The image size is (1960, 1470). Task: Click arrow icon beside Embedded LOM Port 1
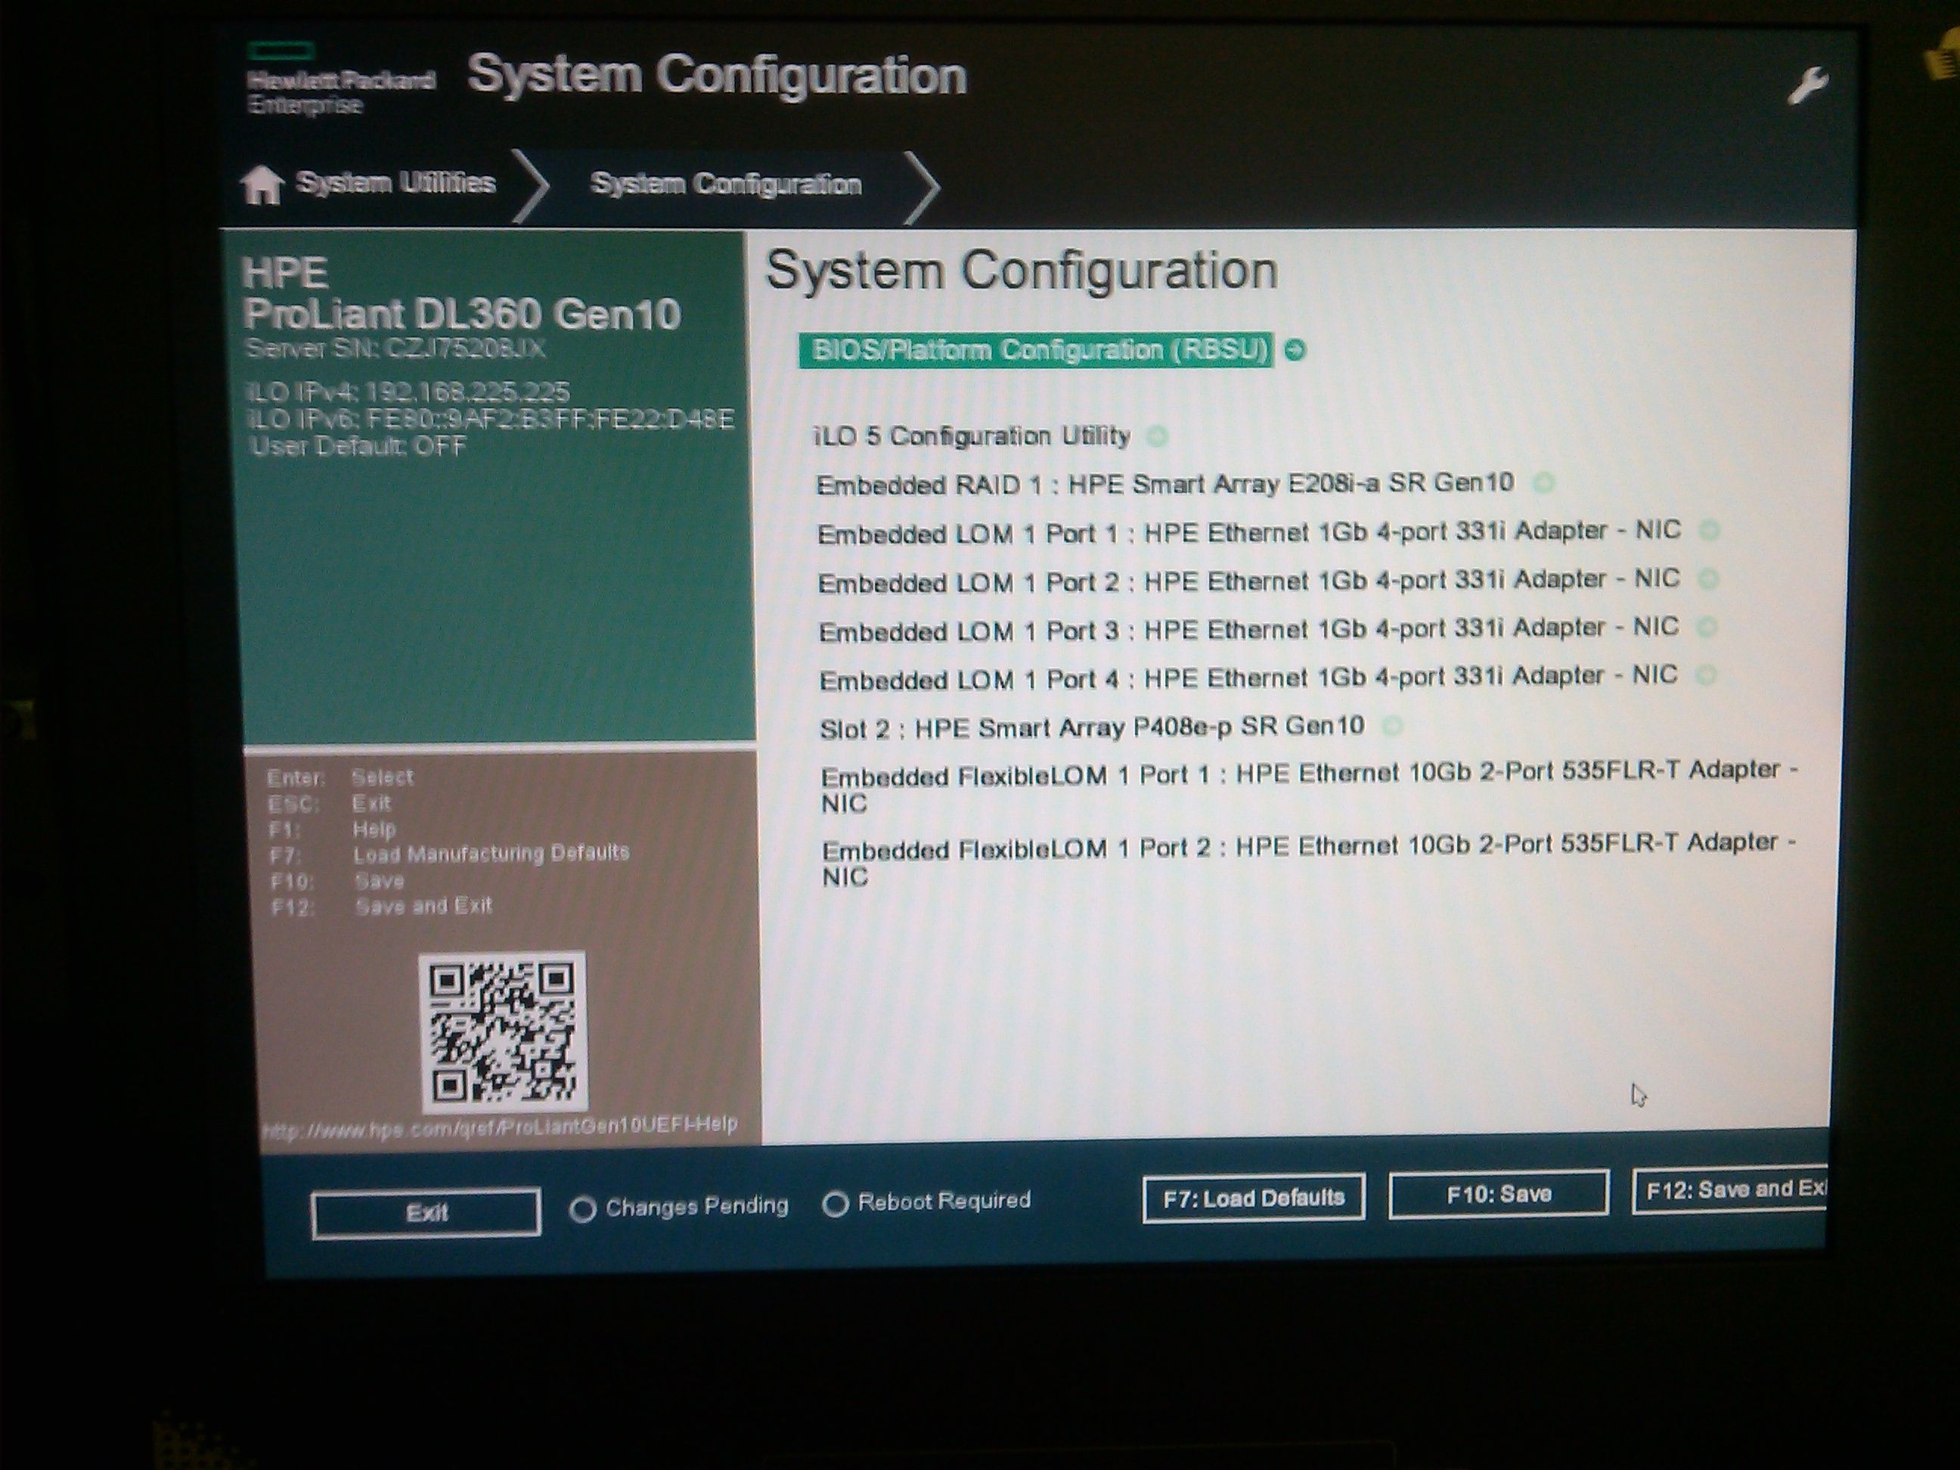click(1709, 531)
